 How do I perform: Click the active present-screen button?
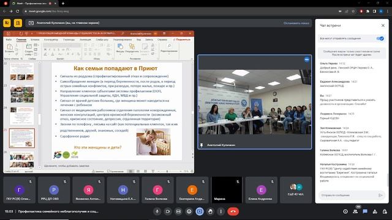(200, 211)
